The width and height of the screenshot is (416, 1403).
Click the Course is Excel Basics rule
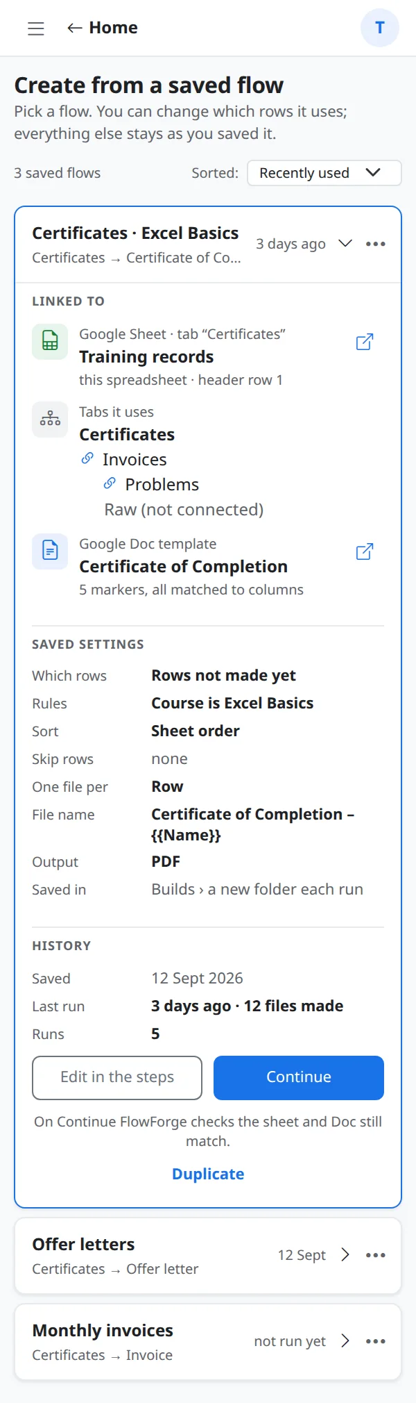232,704
